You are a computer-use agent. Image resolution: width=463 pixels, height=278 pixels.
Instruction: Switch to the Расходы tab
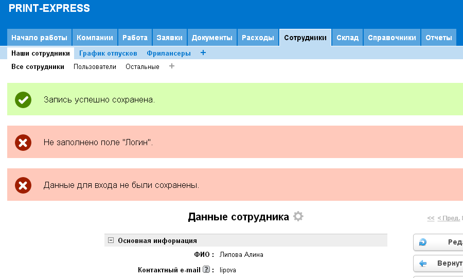coord(258,38)
